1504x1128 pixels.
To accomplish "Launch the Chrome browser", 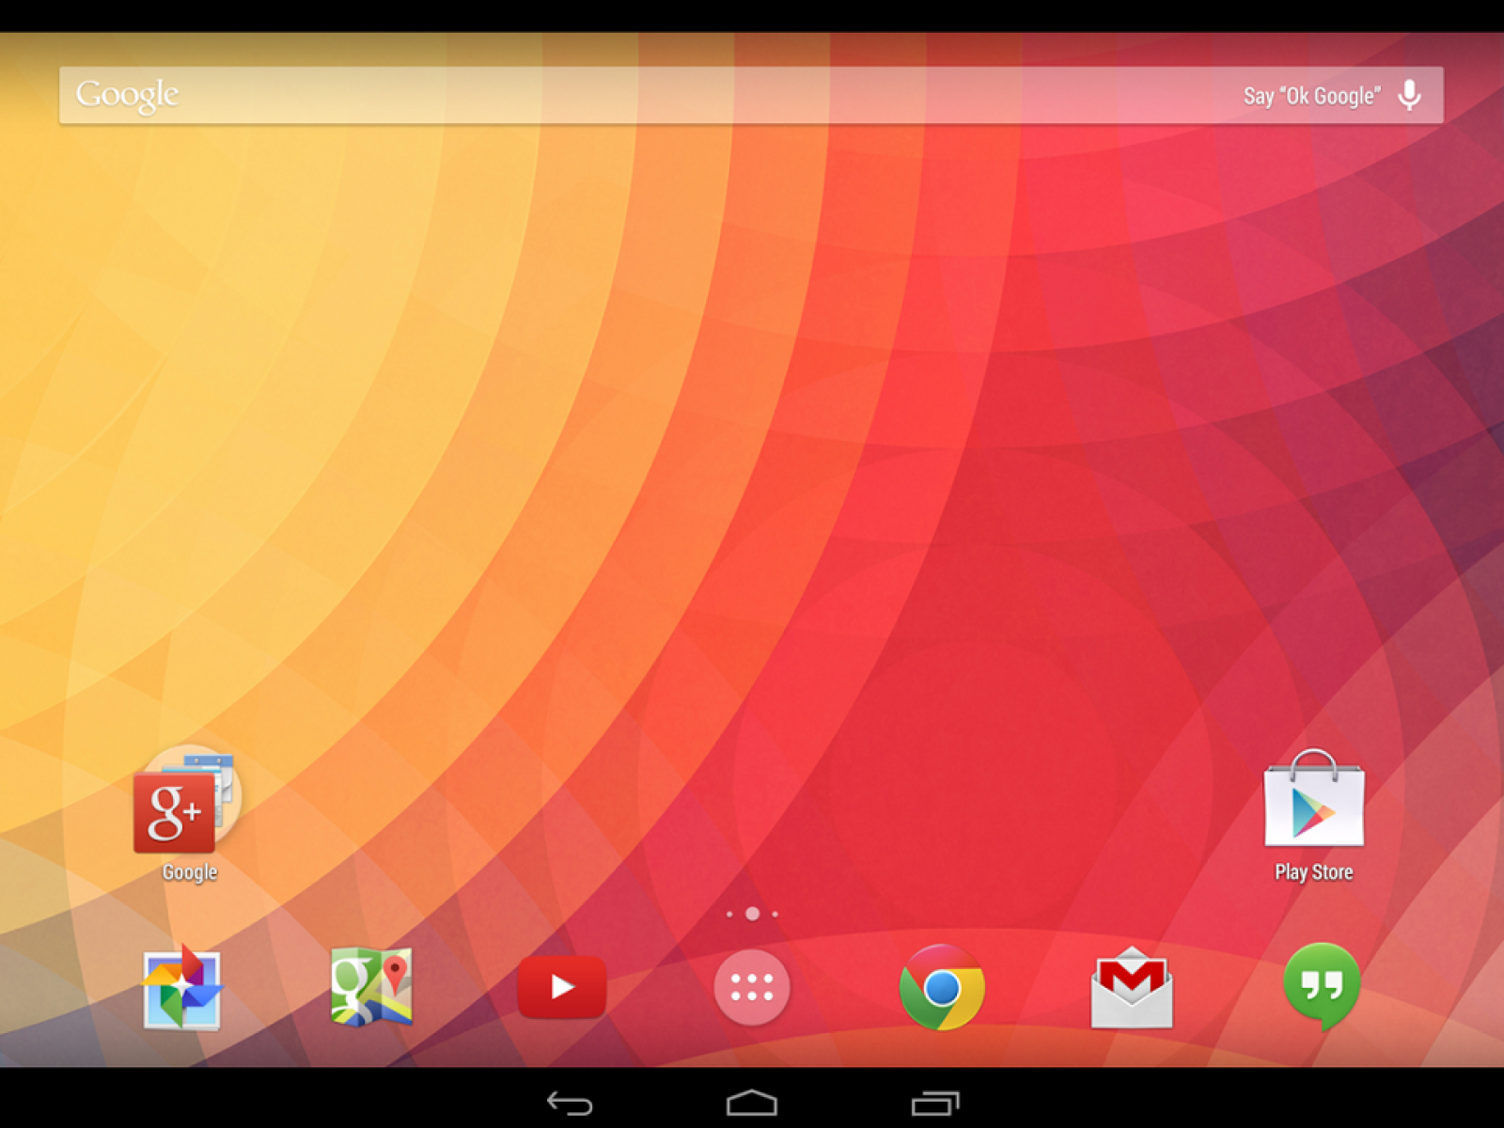I will coord(942,987).
